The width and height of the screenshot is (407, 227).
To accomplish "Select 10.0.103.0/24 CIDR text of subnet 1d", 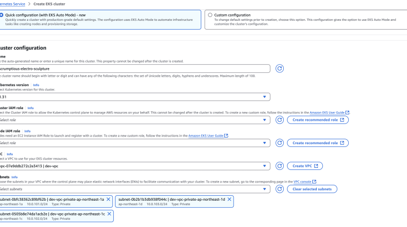I will pos(157,204).
